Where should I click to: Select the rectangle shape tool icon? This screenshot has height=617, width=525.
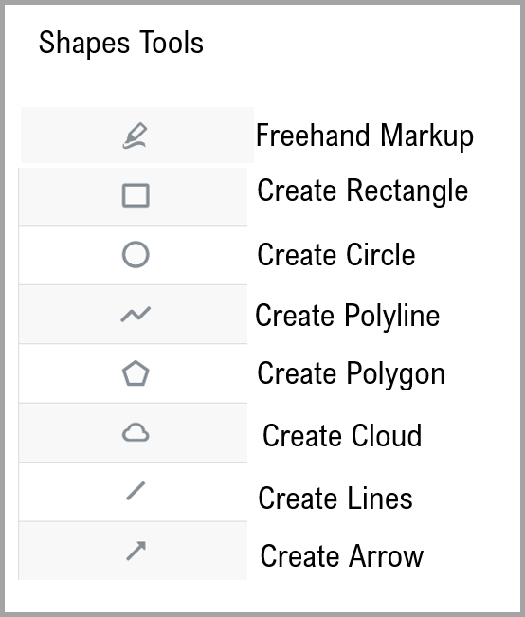pyautogui.click(x=136, y=195)
